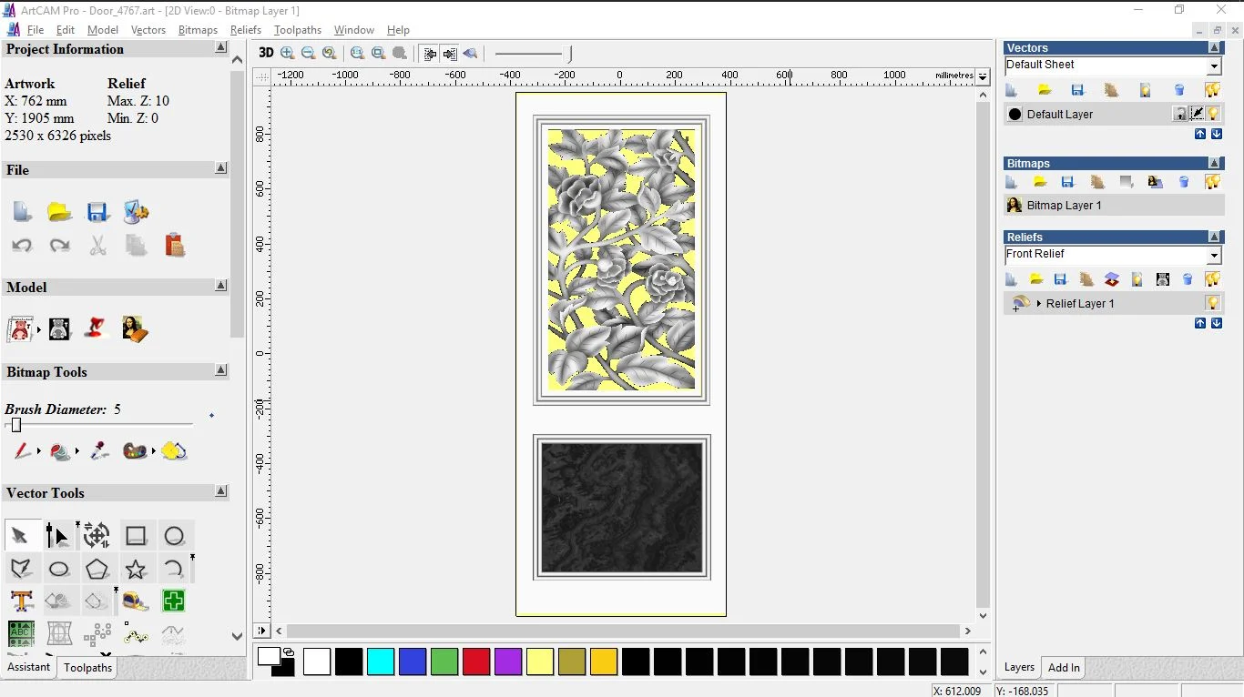This screenshot has width=1244, height=697.
Task: Toggle visibility bulb of Relief Layer 1
Action: click(1212, 303)
